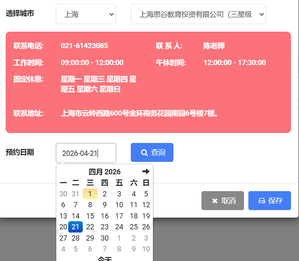Expand the 上海思谷教育投资有限公司 company dropdown

198,14
